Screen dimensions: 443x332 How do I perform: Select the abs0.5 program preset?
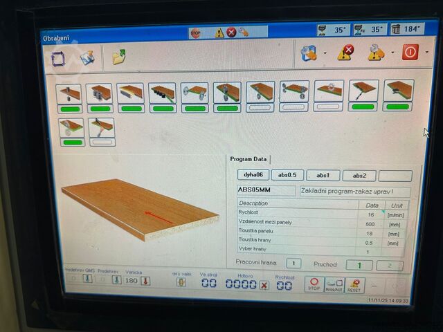[288, 176]
